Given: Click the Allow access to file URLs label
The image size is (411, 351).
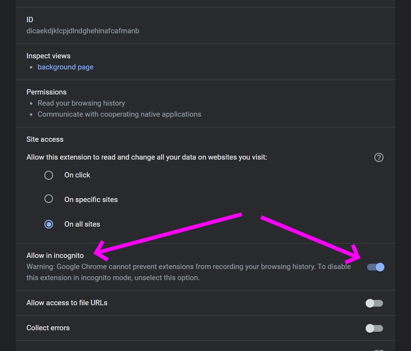Looking at the screenshot, I should click(67, 303).
